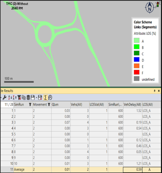Pin the Node Results panel
162x173 pixels.
click(x=154, y=91)
